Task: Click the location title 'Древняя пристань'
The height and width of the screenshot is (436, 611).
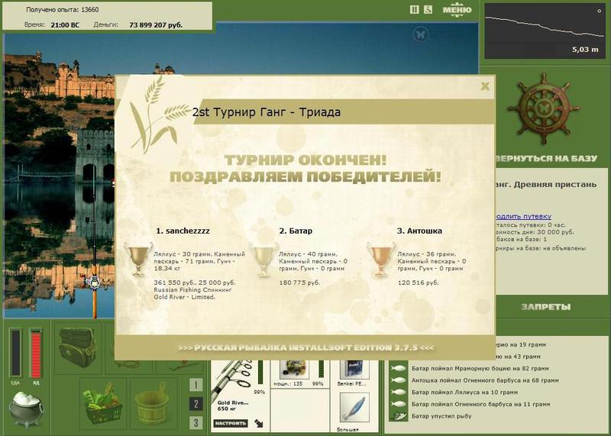Action: 555,184
